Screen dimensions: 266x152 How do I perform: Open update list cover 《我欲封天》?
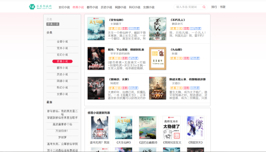coord(196,128)
